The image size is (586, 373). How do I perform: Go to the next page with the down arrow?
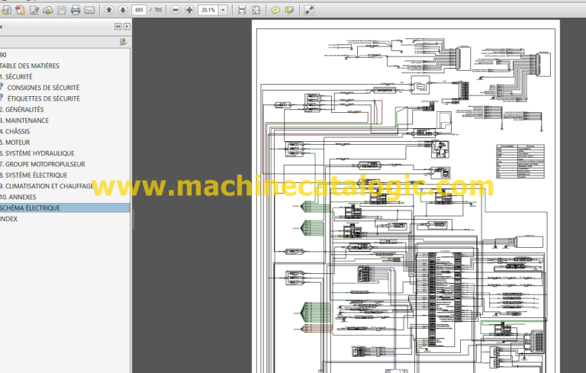pos(123,10)
